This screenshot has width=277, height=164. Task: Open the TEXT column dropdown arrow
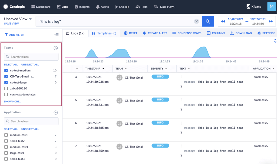pyautogui.click(x=189, y=69)
